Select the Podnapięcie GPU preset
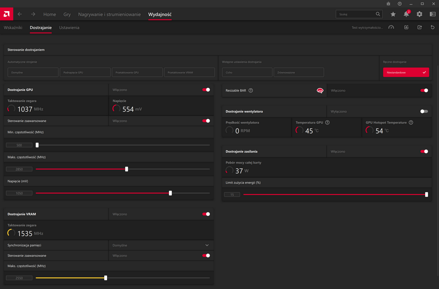 [85, 72]
